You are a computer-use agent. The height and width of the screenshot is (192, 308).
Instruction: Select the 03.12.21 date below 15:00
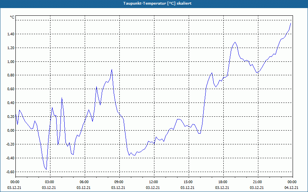(187, 188)
